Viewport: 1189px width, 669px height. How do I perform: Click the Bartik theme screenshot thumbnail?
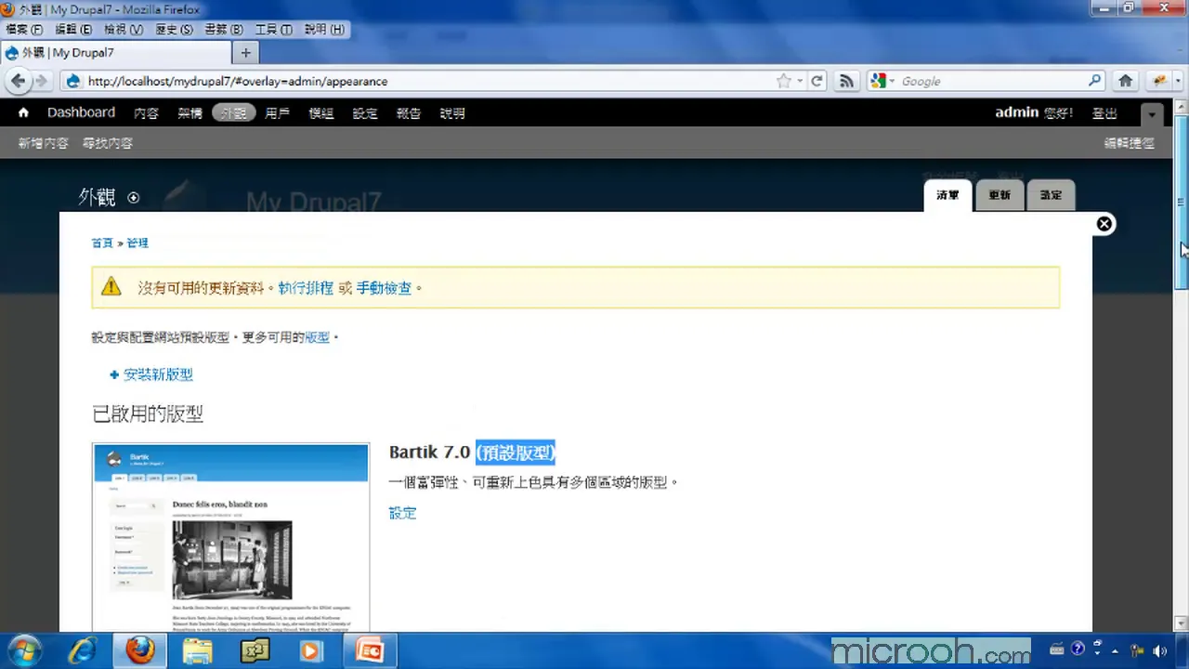coord(230,537)
